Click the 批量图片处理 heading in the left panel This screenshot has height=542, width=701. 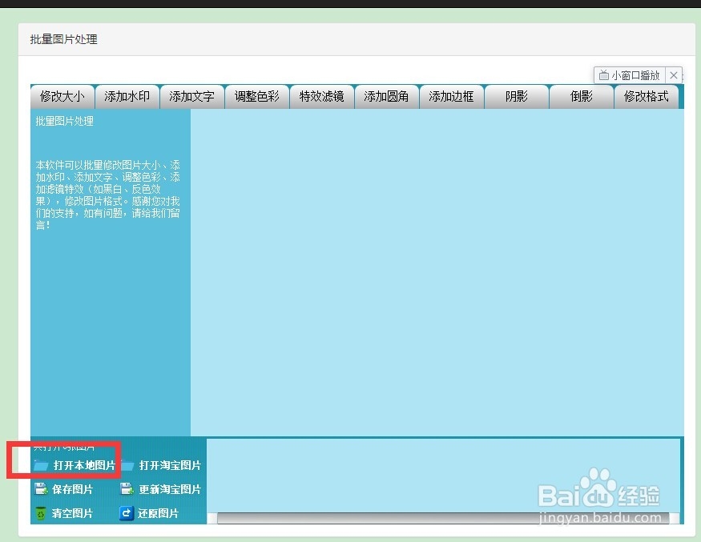64,121
